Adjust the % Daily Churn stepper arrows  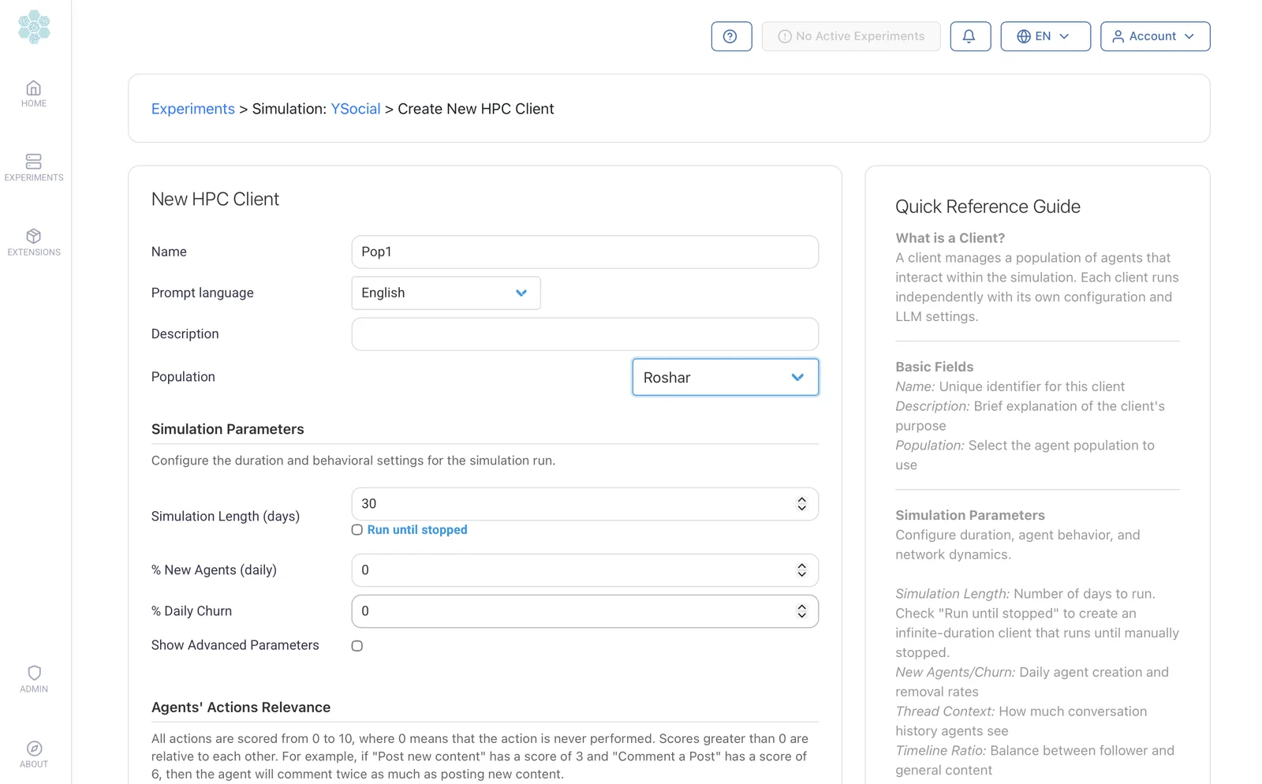click(801, 611)
